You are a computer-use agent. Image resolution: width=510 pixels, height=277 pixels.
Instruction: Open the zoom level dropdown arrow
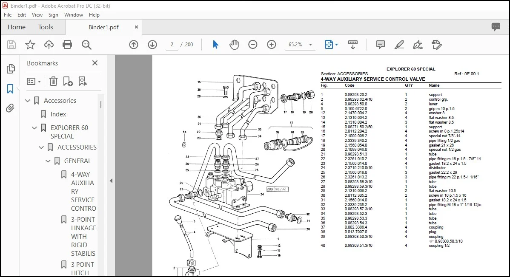(310, 45)
